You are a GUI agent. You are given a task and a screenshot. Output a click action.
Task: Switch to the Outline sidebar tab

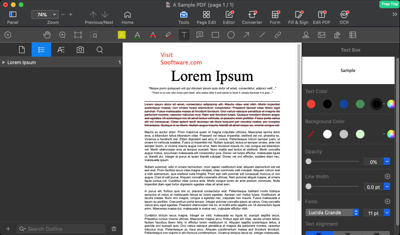(x=41, y=50)
